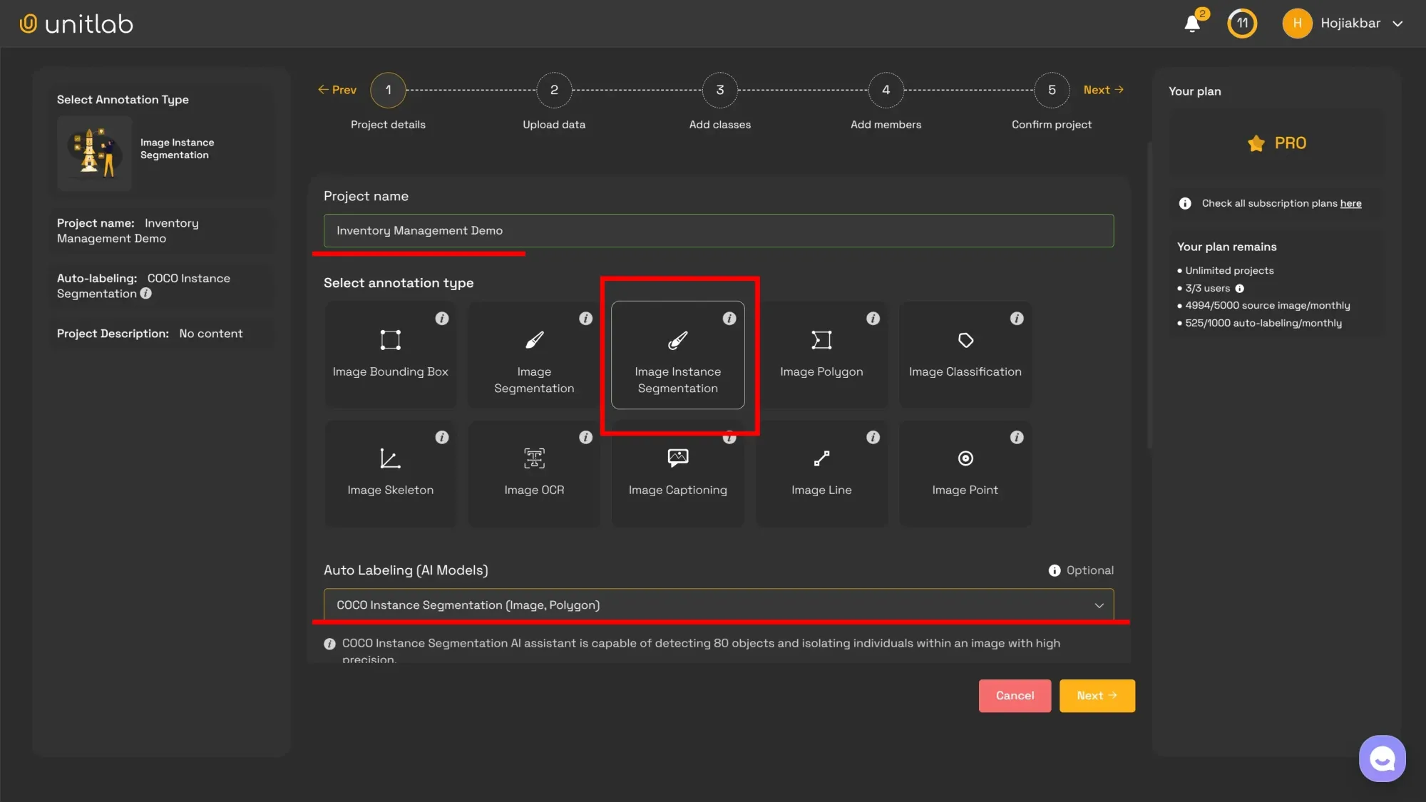Click the Next button
1426x802 pixels.
[x=1097, y=695]
